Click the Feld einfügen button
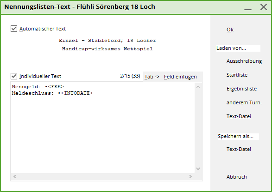This screenshot has height=192, width=272. point(180,77)
